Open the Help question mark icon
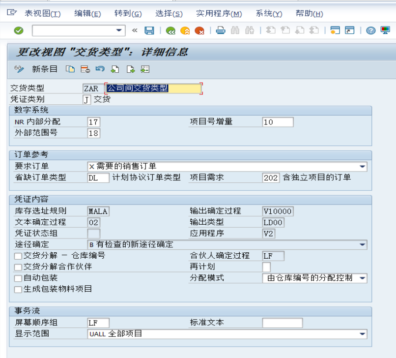 (x=371, y=30)
